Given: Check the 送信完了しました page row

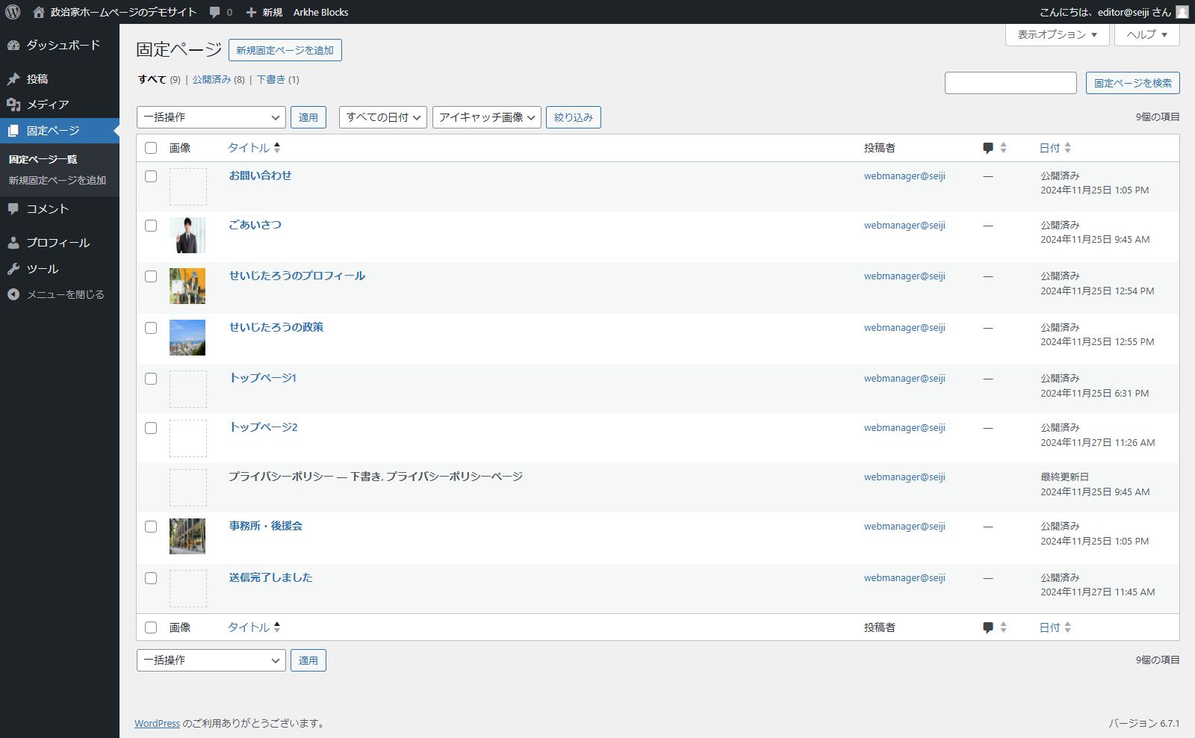Looking at the screenshot, I should 151,578.
